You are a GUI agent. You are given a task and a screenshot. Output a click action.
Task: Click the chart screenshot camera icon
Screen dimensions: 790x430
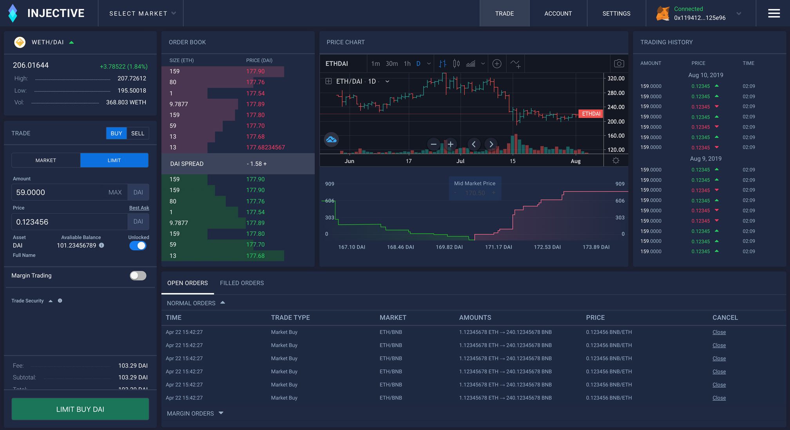(619, 63)
